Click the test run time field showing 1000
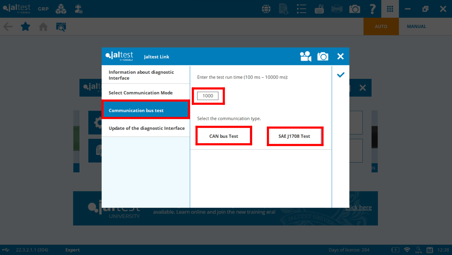 (x=208, y=96)
